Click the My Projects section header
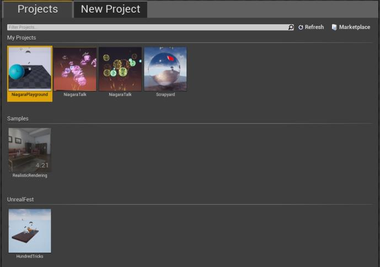This screenshot has height=267, width=380. point(22,38)
